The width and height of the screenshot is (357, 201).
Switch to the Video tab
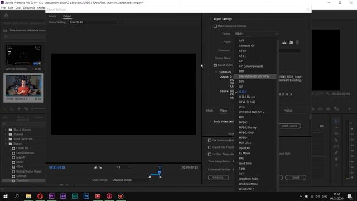pyautogui.click(x=224, y=111)
